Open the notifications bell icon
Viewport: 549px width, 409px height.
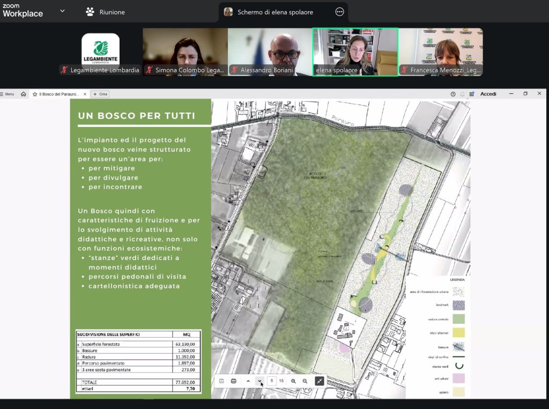[x=462, y=94]
